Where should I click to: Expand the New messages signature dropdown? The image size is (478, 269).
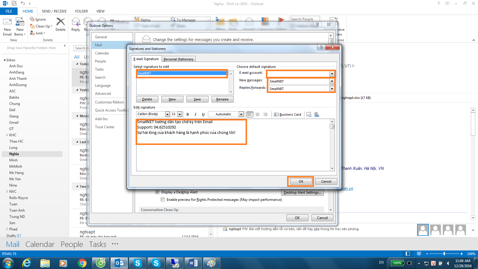tap(332, 81)
